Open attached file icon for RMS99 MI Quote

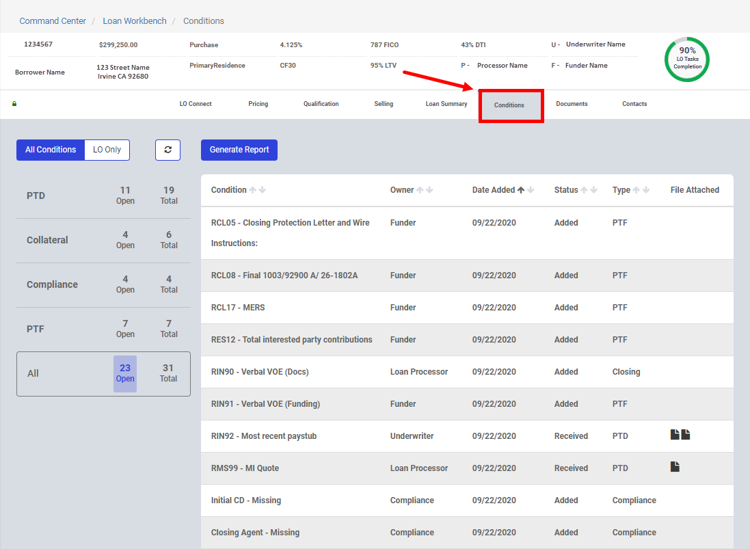(x=675, y=467)
